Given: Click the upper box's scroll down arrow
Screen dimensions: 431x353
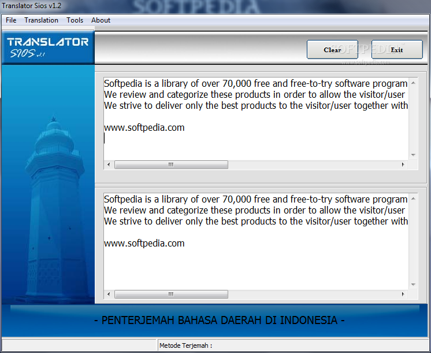Looking at the screenshot, I should (413, 155).
